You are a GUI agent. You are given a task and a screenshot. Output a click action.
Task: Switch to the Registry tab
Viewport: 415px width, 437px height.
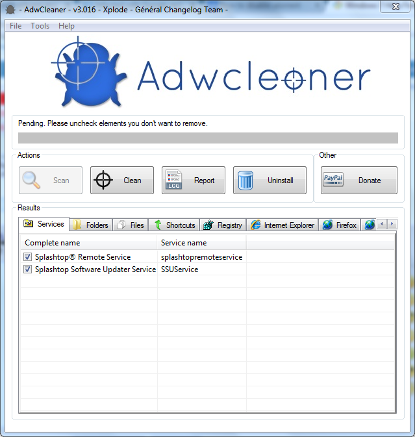[x=223, y=225]
